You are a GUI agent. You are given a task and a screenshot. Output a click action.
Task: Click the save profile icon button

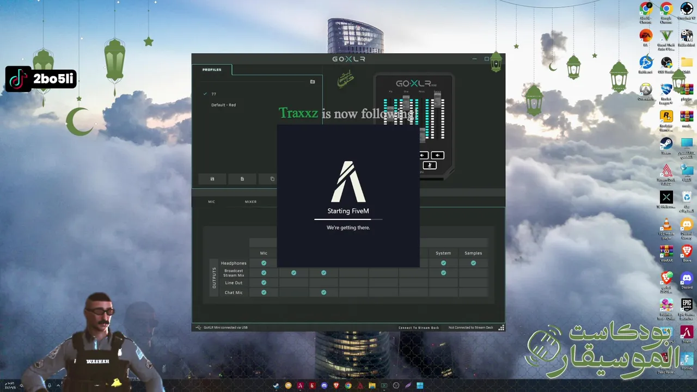(212, 179)
